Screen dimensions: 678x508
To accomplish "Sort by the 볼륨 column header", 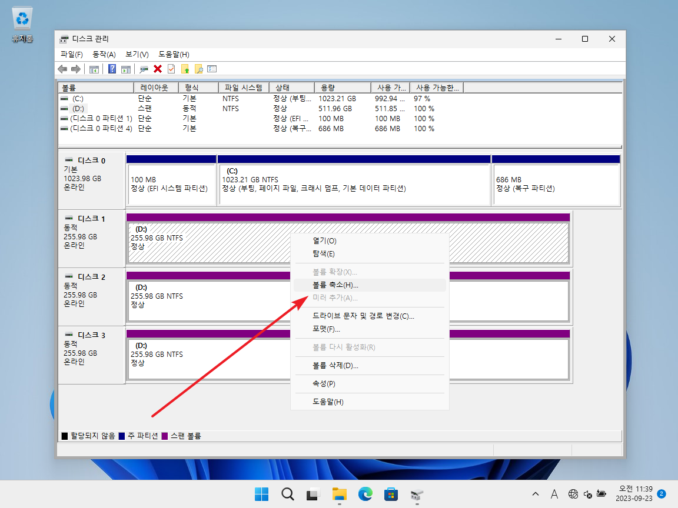I will tap(96, 88).
